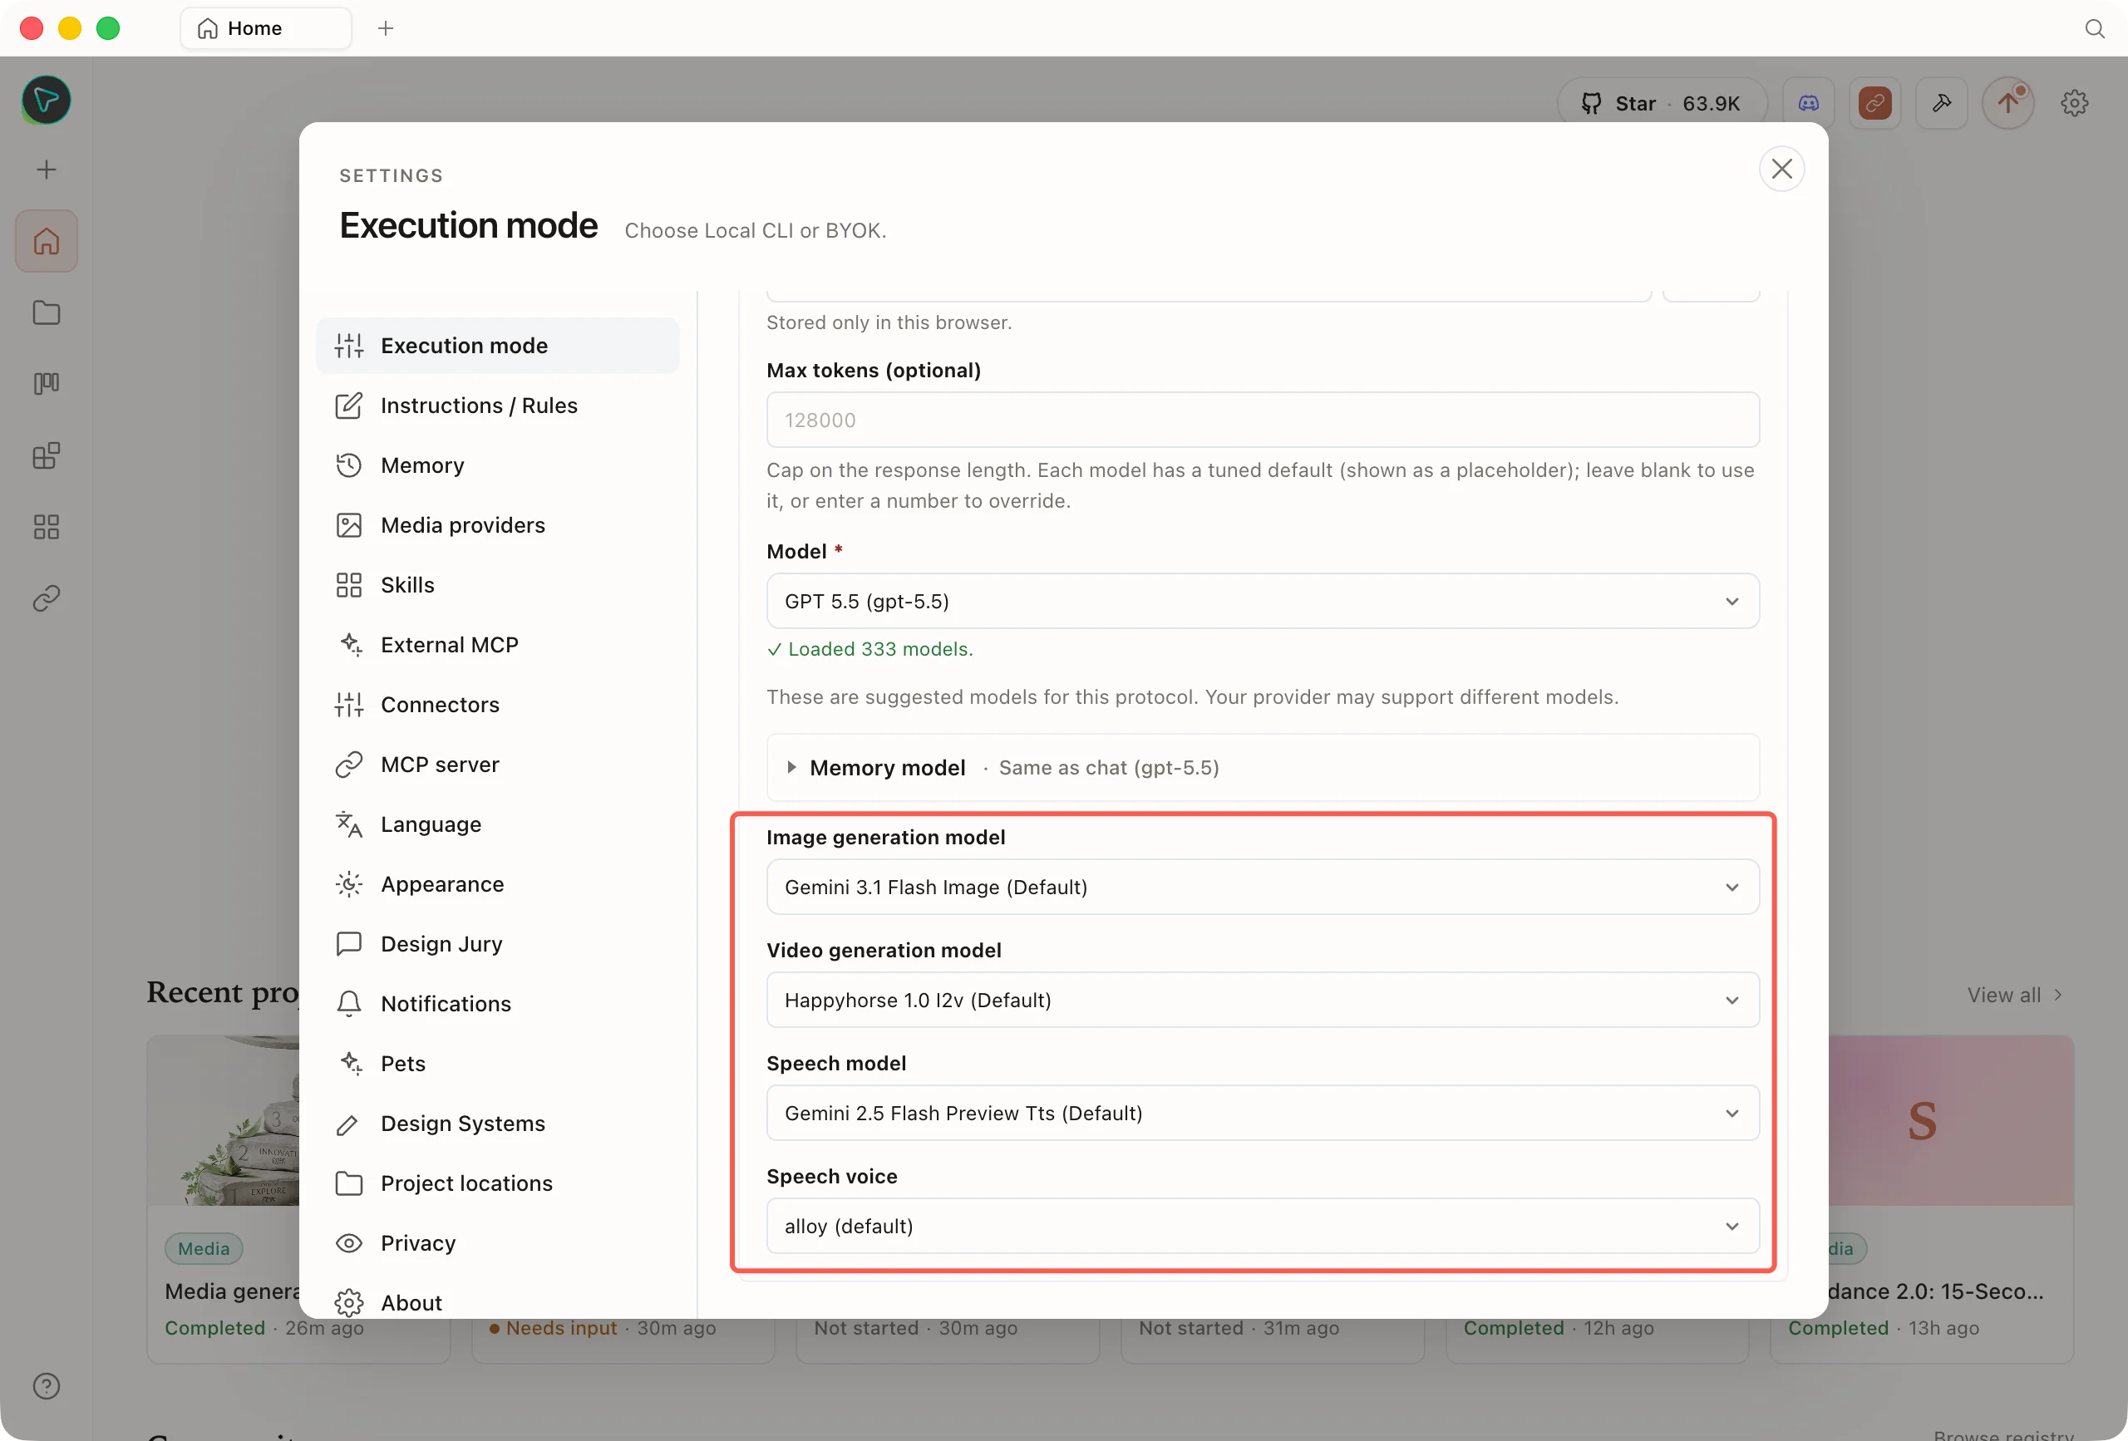This screenshot has width=2128, height=1441.
Task: Open the Model dropdown GPT 5.5
Action: pos(1262,601)
